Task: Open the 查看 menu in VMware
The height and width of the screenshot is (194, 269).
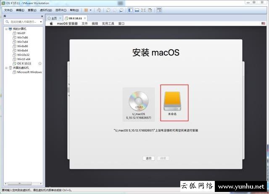Action: [x=32, y=10]
